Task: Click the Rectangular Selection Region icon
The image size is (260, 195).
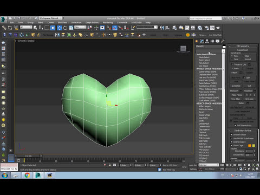Action: [47, 28]
